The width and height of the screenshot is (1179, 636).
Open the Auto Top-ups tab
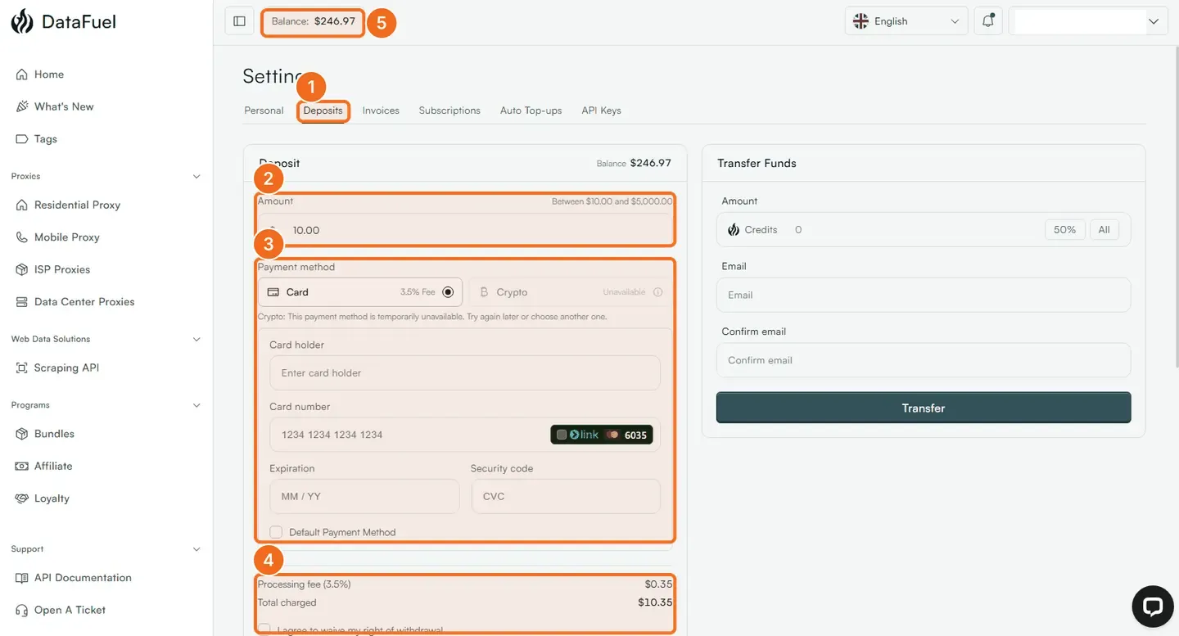coord(531,111)
